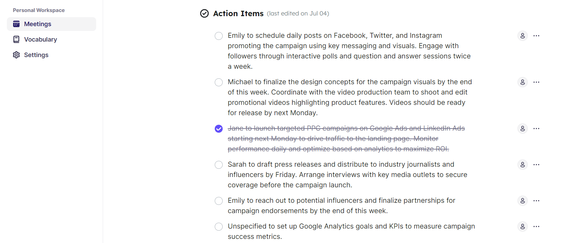Open the Meetings section in sidebar
The image size is (580, 243).
[x=38, y=24]
